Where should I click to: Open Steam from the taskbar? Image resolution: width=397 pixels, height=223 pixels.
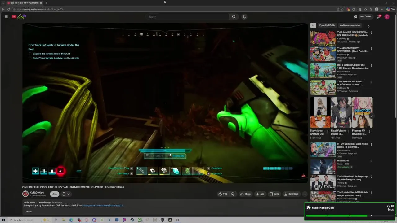[x=132, y=220]
